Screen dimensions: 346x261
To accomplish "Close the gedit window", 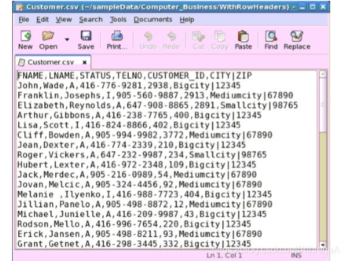I will [x=323, y=7].
